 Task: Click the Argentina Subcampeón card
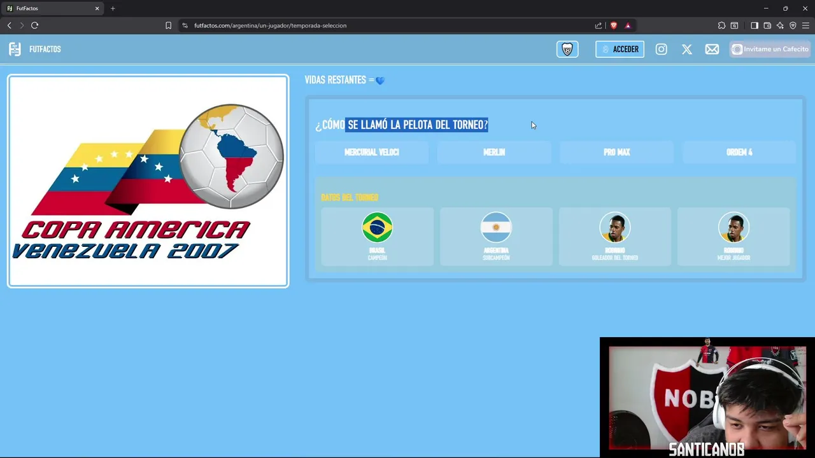496,237
